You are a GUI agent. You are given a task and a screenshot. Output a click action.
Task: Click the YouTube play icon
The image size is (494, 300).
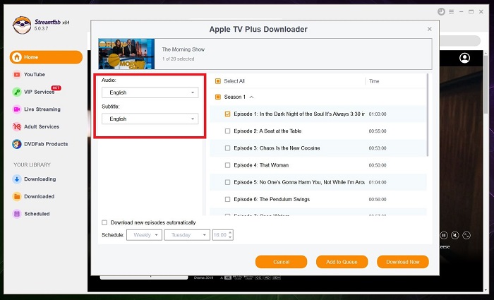tap(16, 75)
